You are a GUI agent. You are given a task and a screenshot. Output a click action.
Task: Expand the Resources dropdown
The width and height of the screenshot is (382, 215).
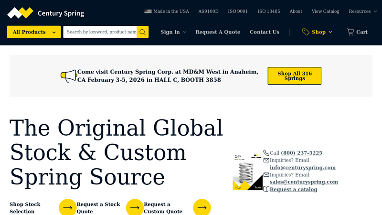click(362, 11)
